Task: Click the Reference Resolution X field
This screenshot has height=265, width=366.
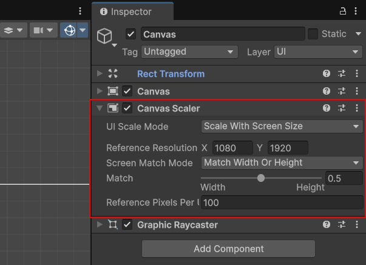Action: 232,148
